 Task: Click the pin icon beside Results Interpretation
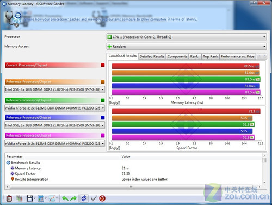[13, 180]
